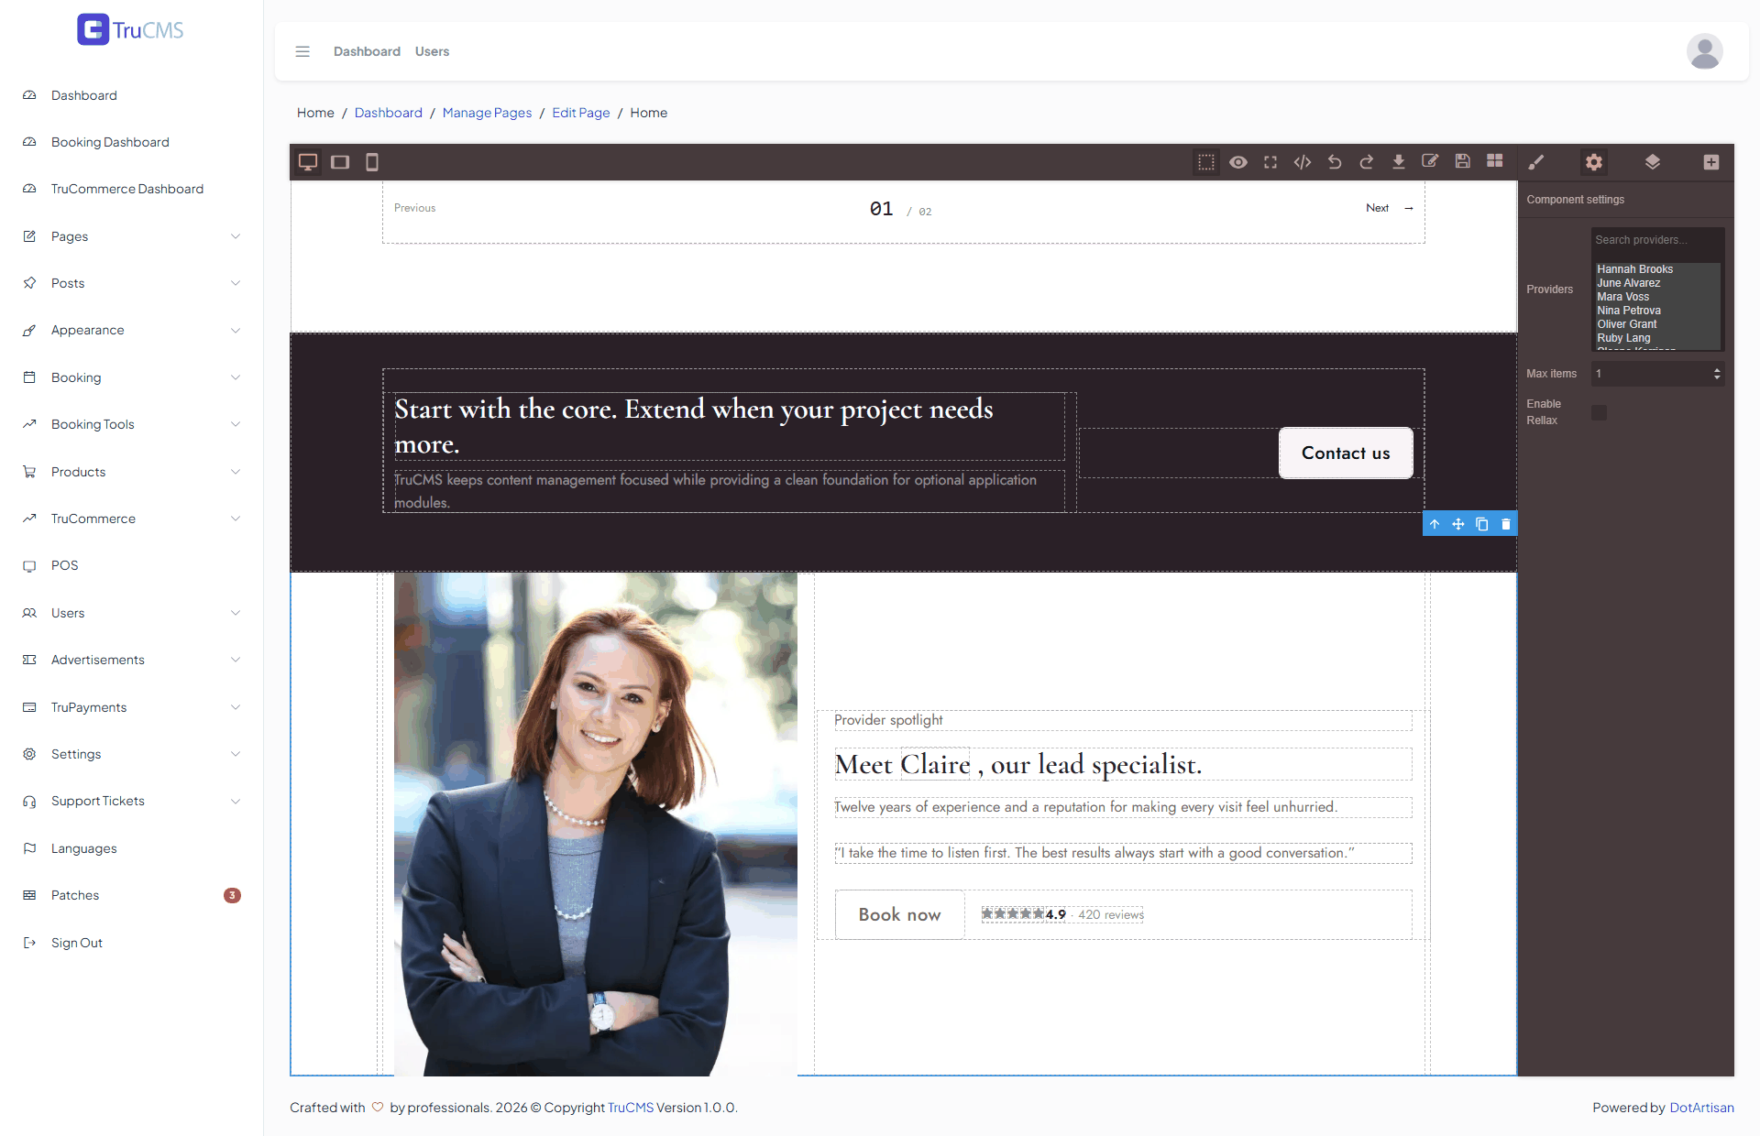Toggle the hamburger sidebar menu
This screenshot has height=1136, width=1760.
[302, 51]
